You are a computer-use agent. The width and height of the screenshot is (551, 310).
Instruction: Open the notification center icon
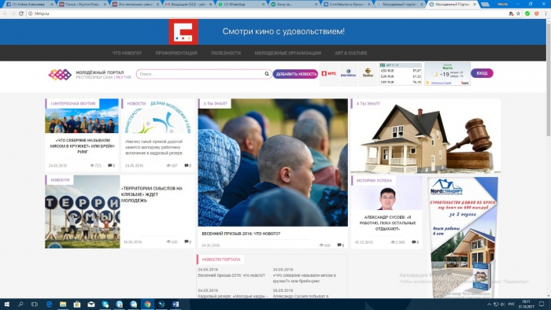click(542, 304)
